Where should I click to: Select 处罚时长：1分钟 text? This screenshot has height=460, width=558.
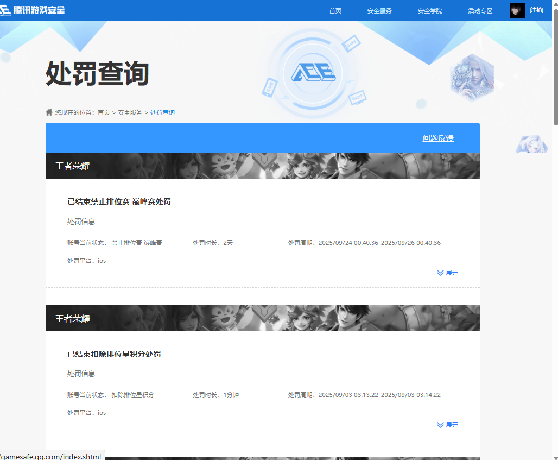215,395
